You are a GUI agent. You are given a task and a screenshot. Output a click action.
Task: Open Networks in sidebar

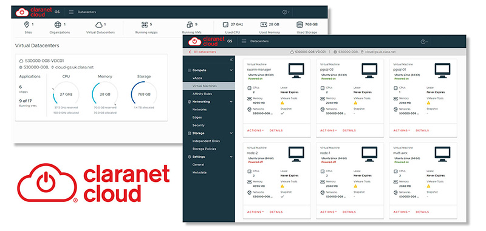coord(200,110)
